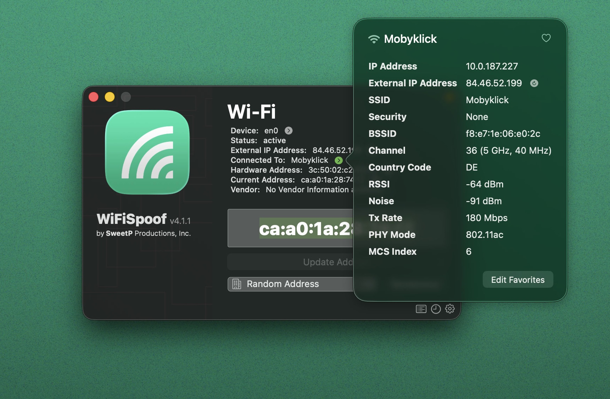
Task: Click the WiFiSpoof app logo
Action: click(x=147, y=152)
